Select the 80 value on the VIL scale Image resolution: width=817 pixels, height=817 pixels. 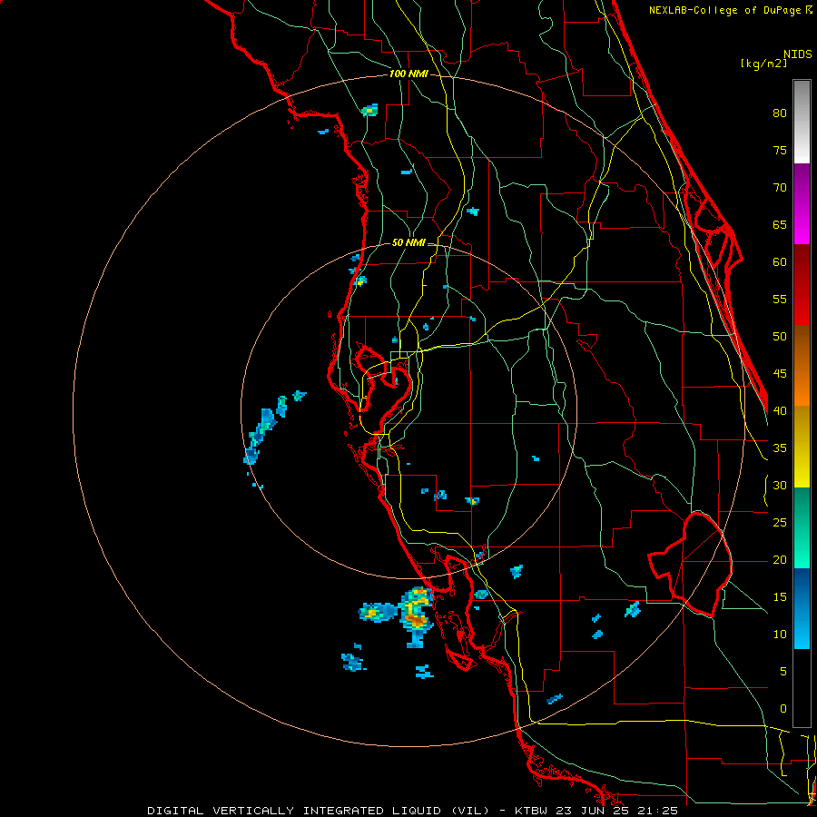(780, 113)
